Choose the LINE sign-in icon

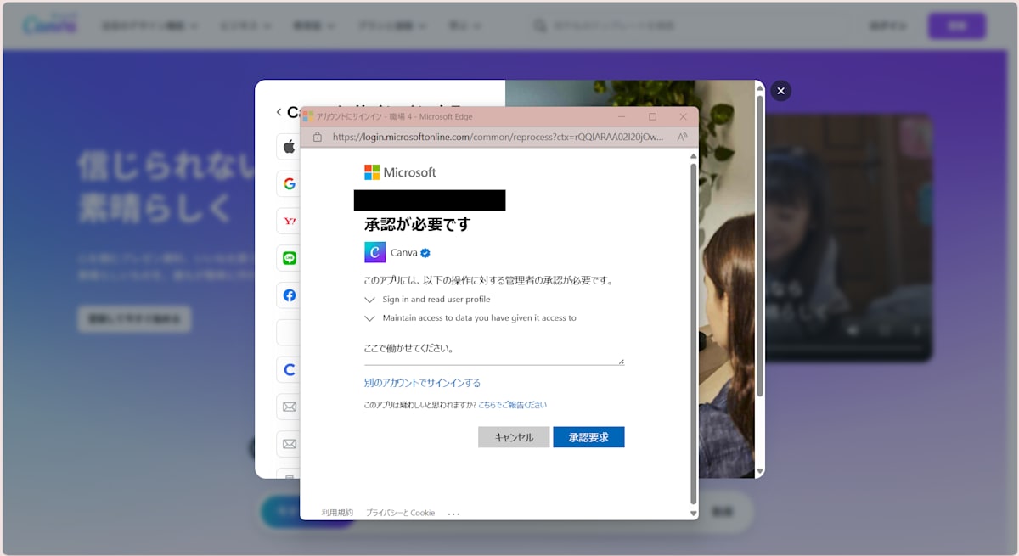(x=289, y=258)
